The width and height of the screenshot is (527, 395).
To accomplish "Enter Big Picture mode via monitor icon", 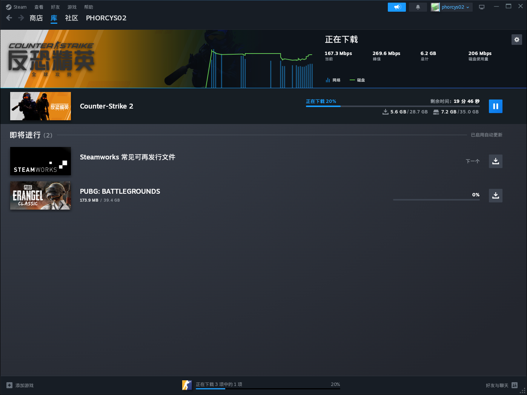I will coord(482,7).
